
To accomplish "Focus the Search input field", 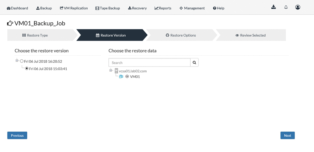I will tap(149, 62).
